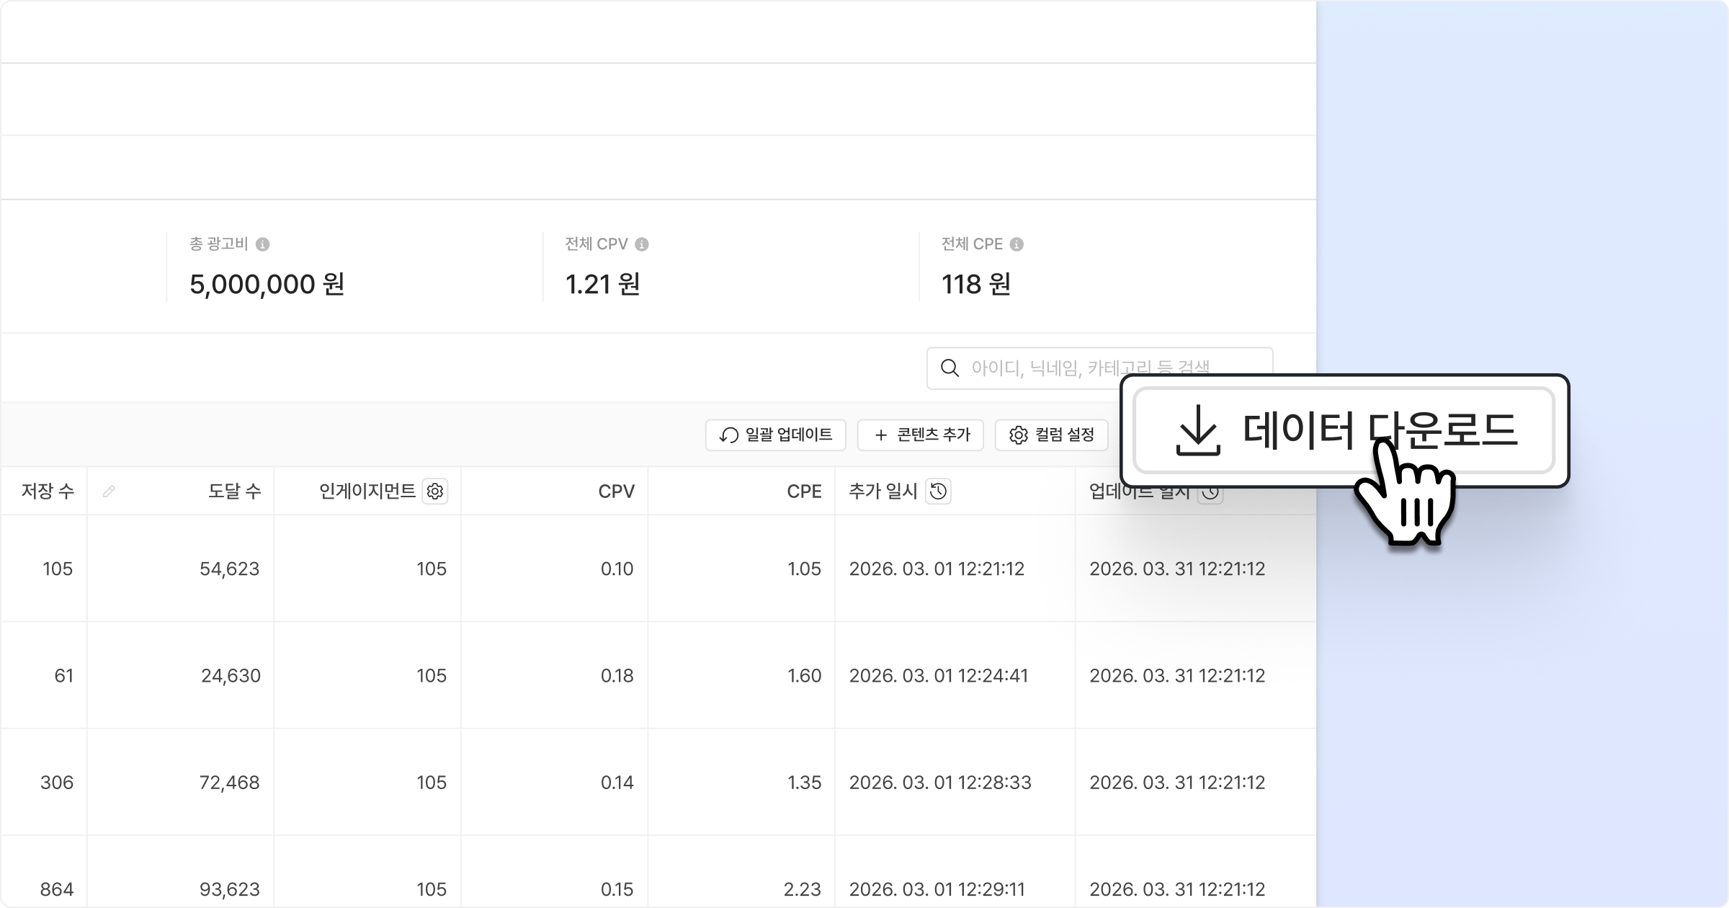Open 컬럼 설정 column settings
This screenshot has height=908, width=1729.
point(1052,435)
